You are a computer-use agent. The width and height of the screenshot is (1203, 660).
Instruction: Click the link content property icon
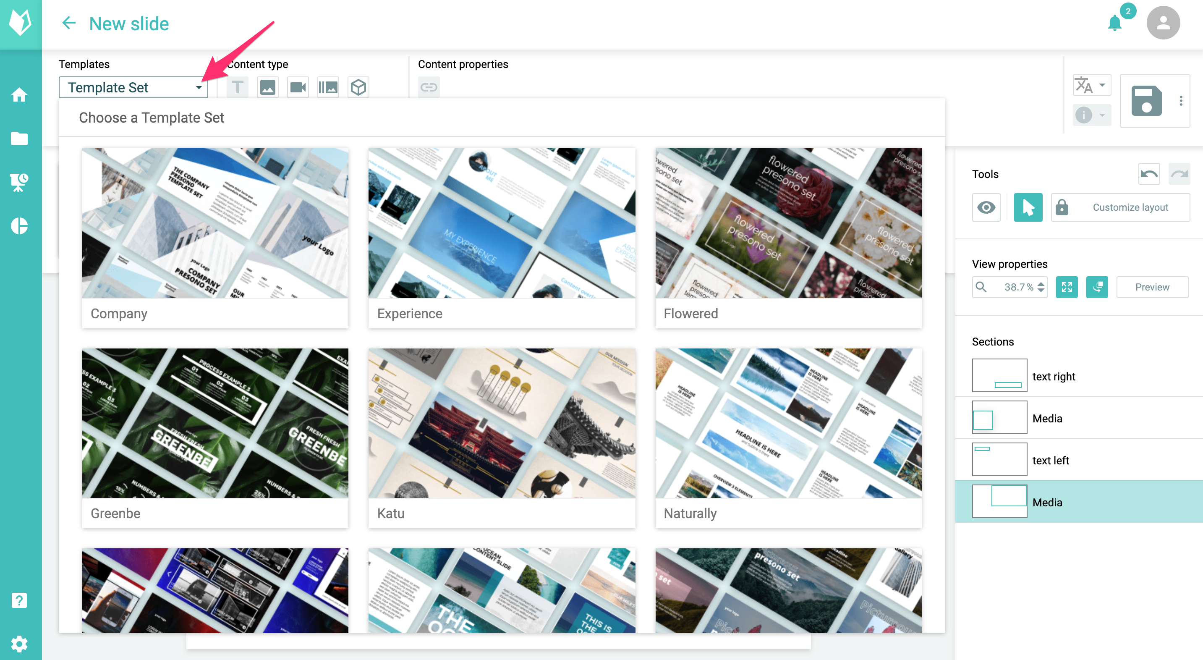click(429, 87)
